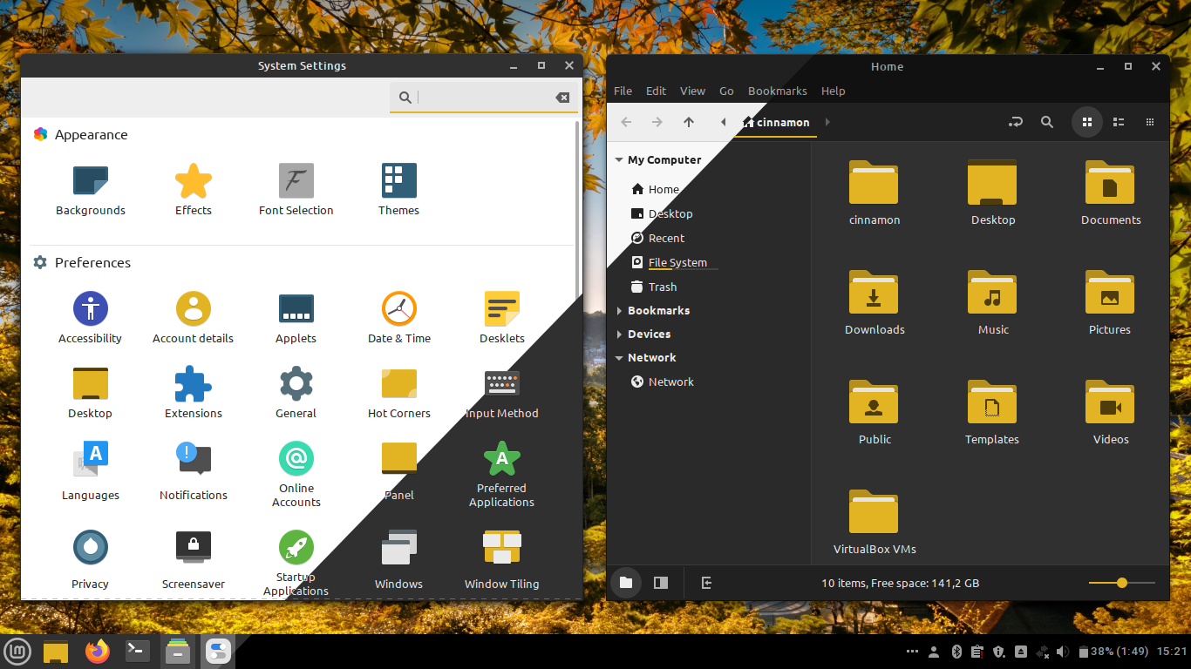Click the left path bar scroll arrow

723,123
